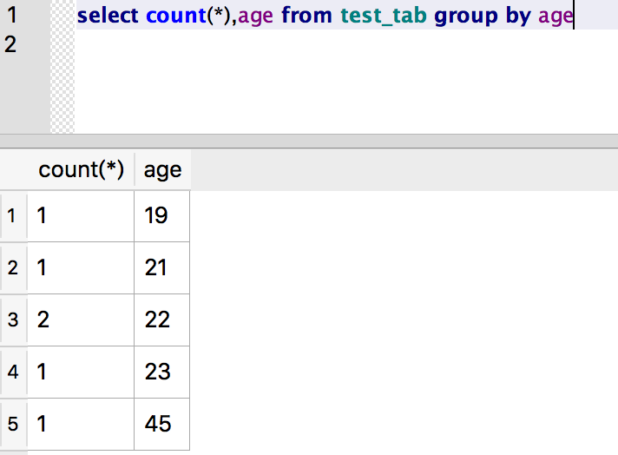Click the age column header

pos(162,170)
